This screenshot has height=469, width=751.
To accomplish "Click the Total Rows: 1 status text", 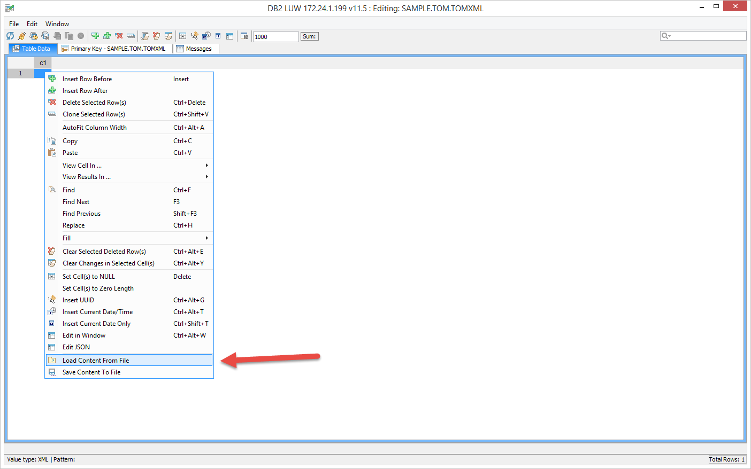I will click(726, 459).
